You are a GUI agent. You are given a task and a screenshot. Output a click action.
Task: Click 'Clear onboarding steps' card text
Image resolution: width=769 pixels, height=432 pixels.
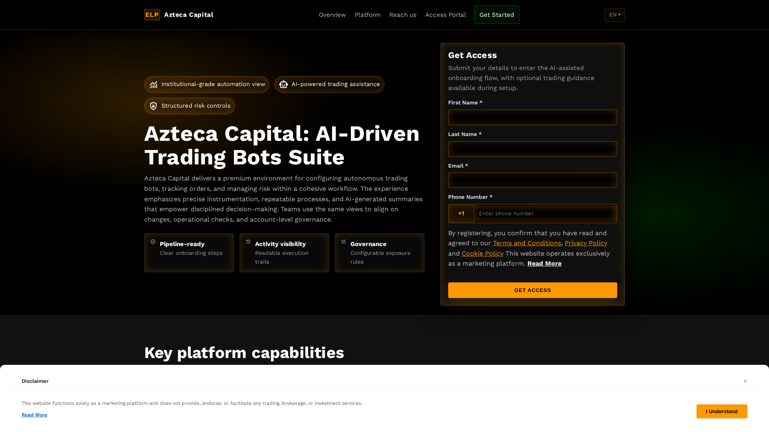click(x=191, y=253)
